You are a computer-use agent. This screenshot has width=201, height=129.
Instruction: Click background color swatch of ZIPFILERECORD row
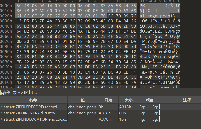point(159,107)
